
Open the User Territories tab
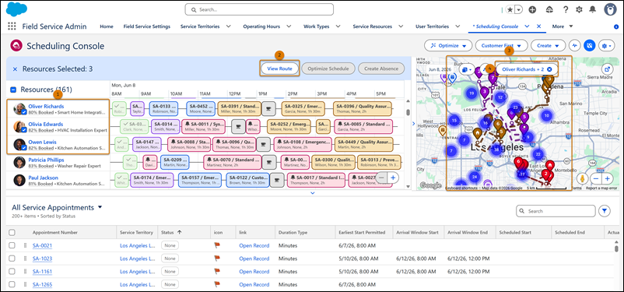432,26
